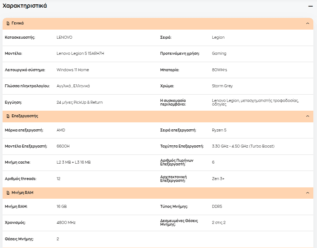Select the Lenovo Legion 5 15ARH7H model value
317x248 pixels.
pos(80,54)
